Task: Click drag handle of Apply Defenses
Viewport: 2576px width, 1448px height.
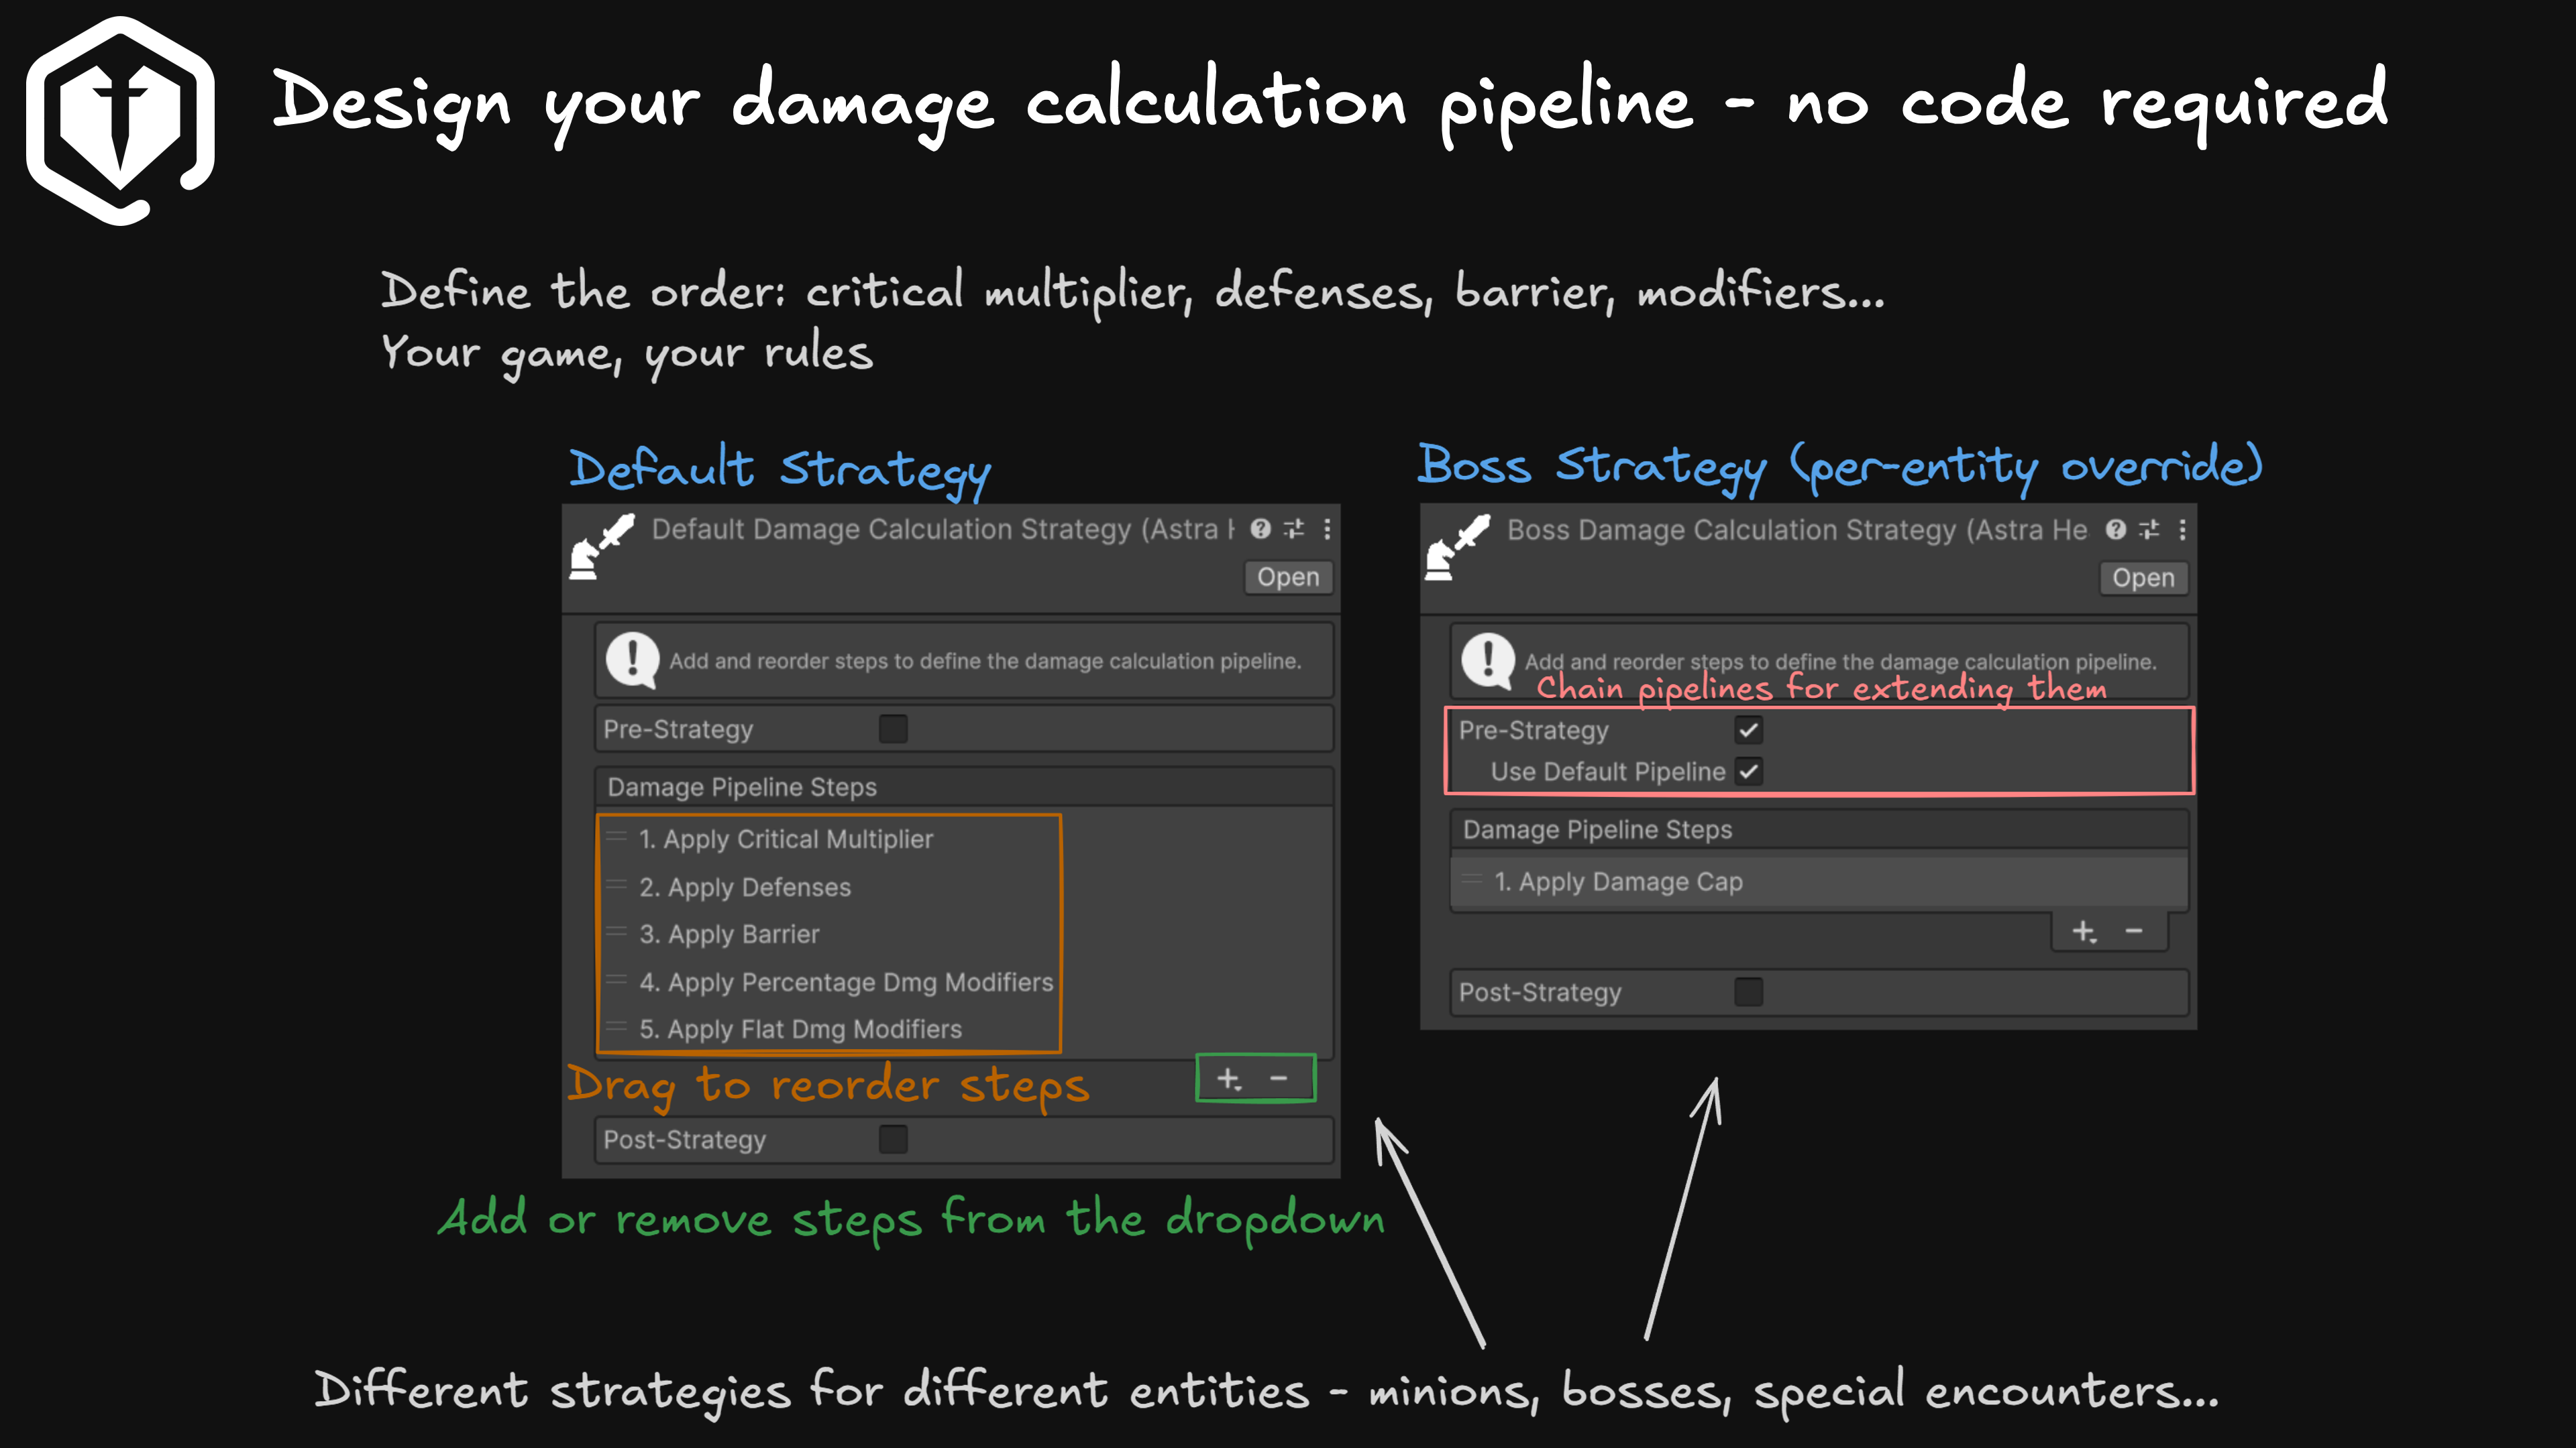Action: [616, 884]
